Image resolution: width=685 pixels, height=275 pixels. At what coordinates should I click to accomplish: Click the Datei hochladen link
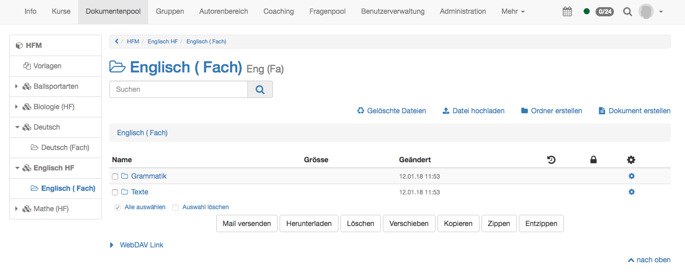(473, 111)
